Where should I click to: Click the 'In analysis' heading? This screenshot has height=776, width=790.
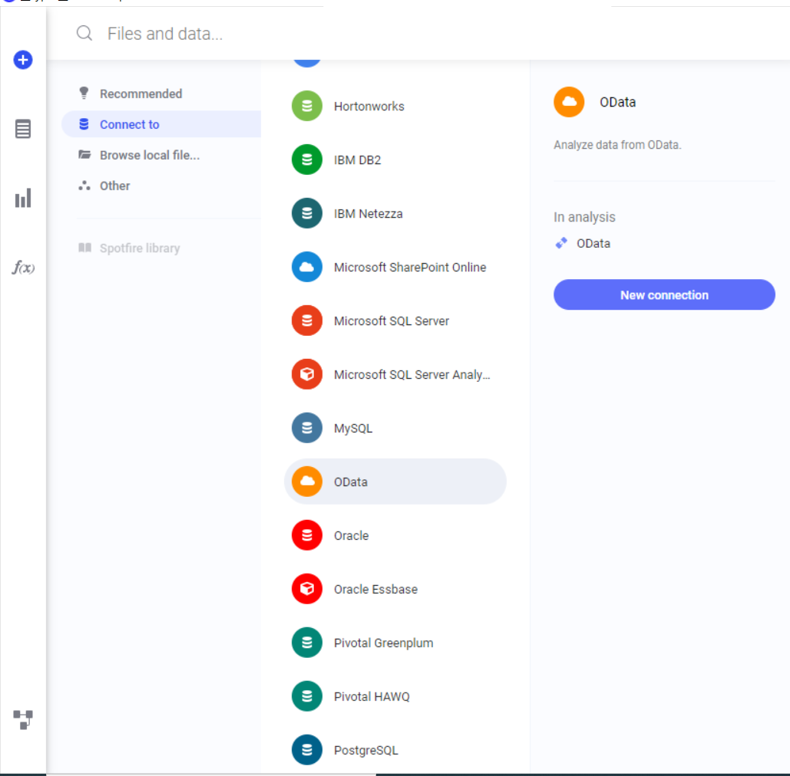click(x=584, y=217)
